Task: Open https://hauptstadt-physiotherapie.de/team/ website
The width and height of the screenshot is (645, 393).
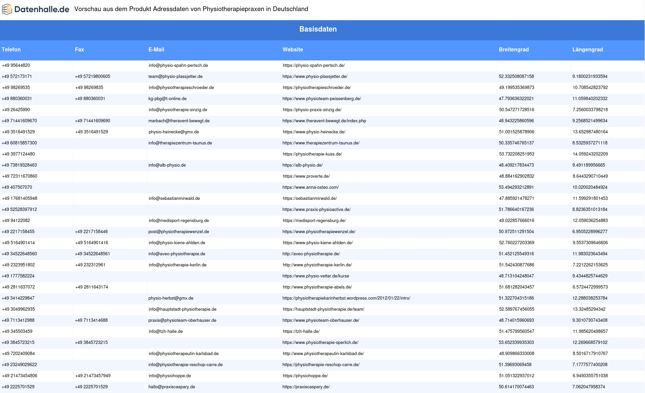Action: coord(324,309)
